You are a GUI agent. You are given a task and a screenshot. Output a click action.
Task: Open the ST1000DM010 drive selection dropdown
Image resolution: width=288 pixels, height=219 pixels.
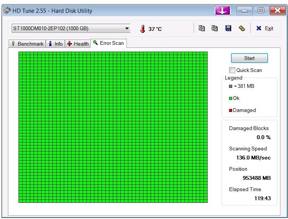[x=71, y=28]
